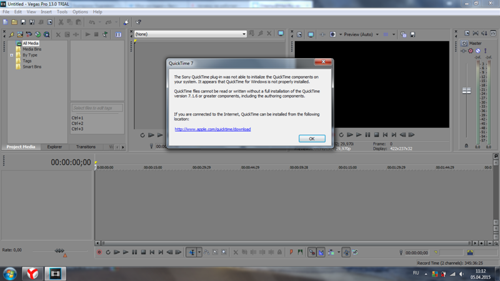The height and width of the screenshot is (281, 500).
Task: Toggle Loop Playback in timeline transport
Action: (108, 252)
